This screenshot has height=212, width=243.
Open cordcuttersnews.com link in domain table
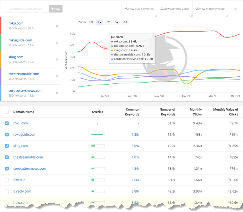(30, 169)
